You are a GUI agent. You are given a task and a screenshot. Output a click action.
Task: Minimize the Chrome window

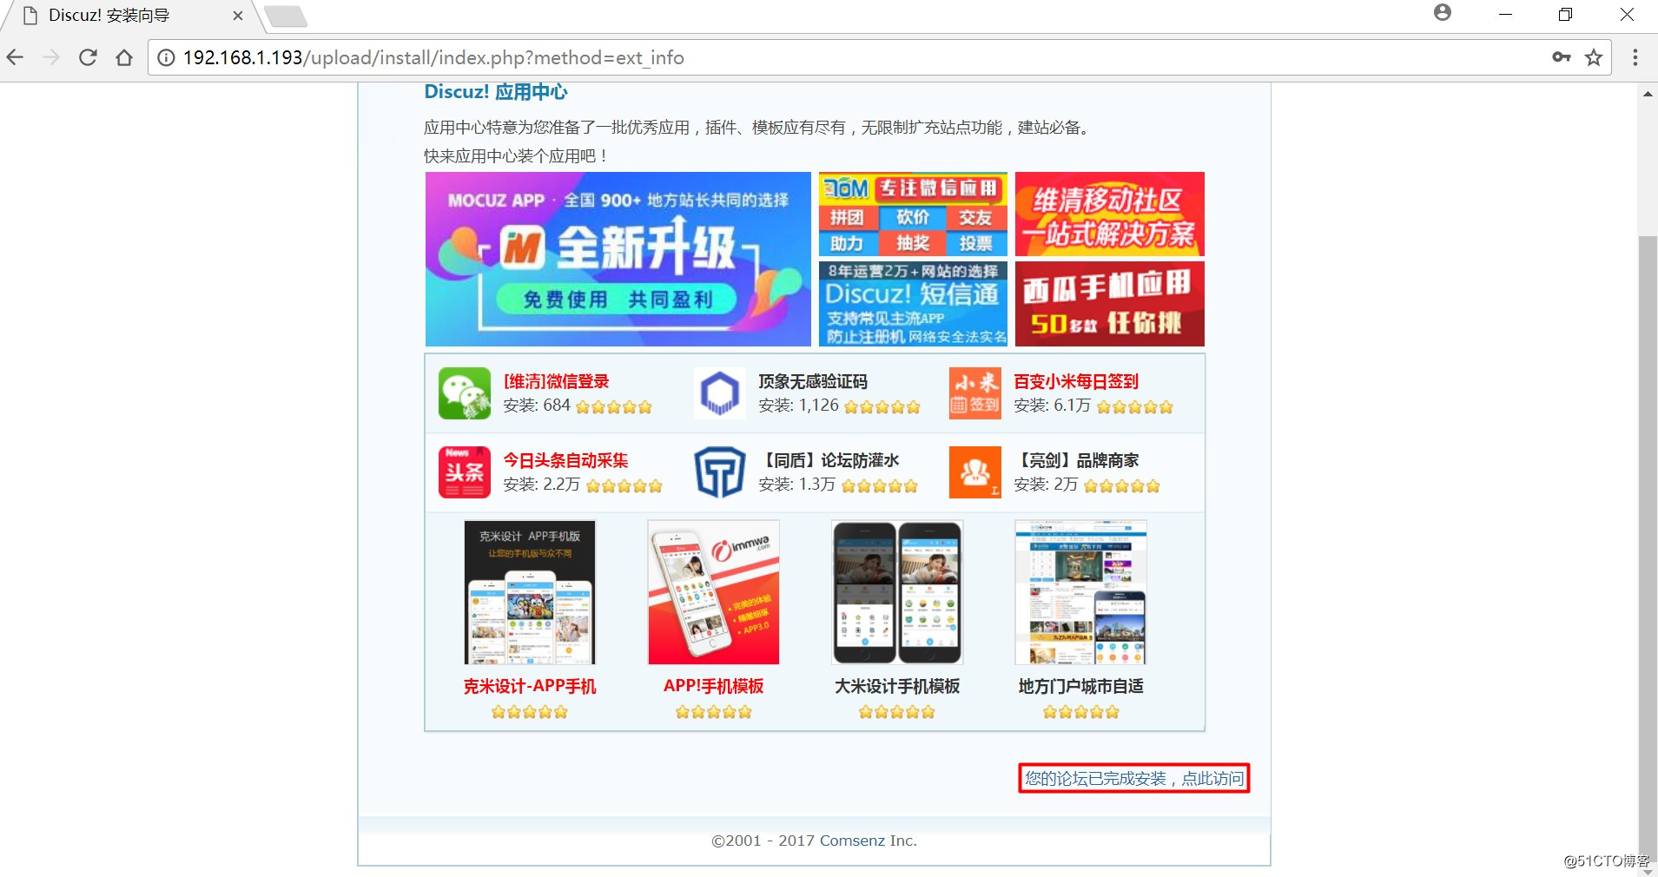[x=1506, y=15]
